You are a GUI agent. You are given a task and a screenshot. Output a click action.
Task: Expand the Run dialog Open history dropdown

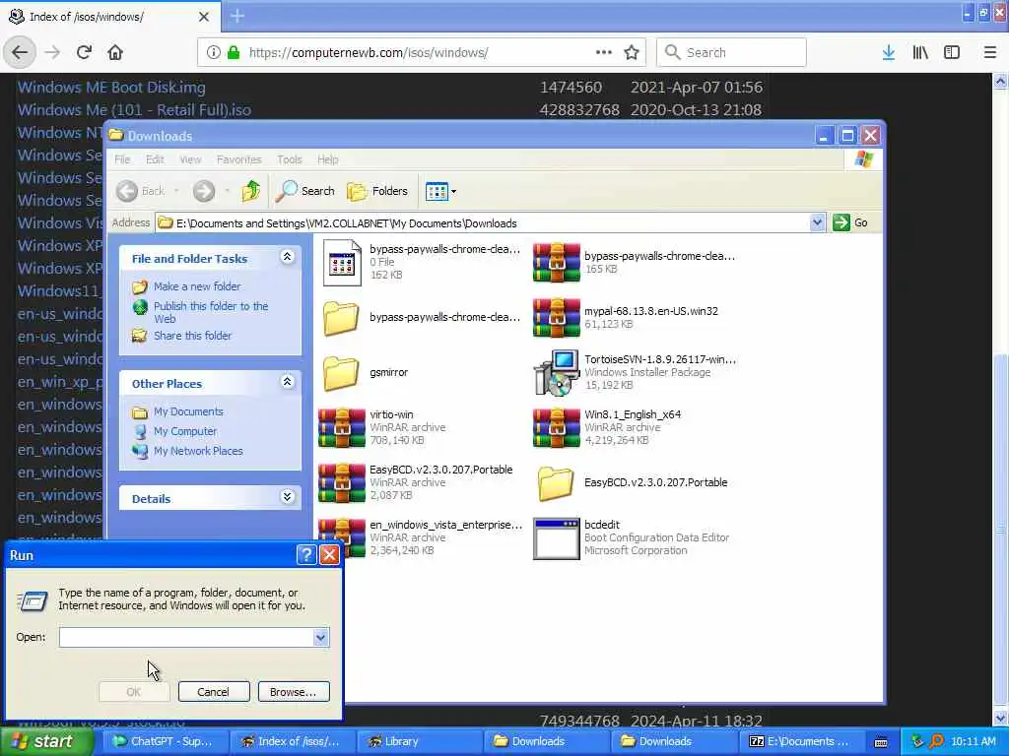(x=321, y=637)
